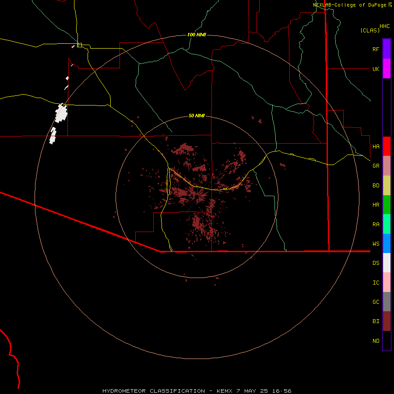Click the Hydrometeor Classification KEMX title caption
The width and height of the screenshot is (394, 394).
coord(197,391)
